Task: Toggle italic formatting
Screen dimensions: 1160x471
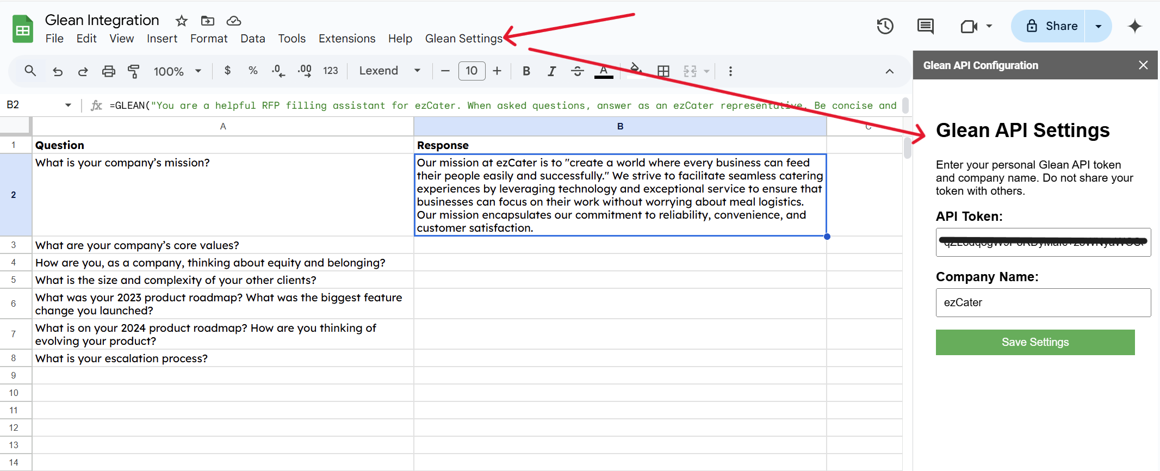Action: point(551,71)
